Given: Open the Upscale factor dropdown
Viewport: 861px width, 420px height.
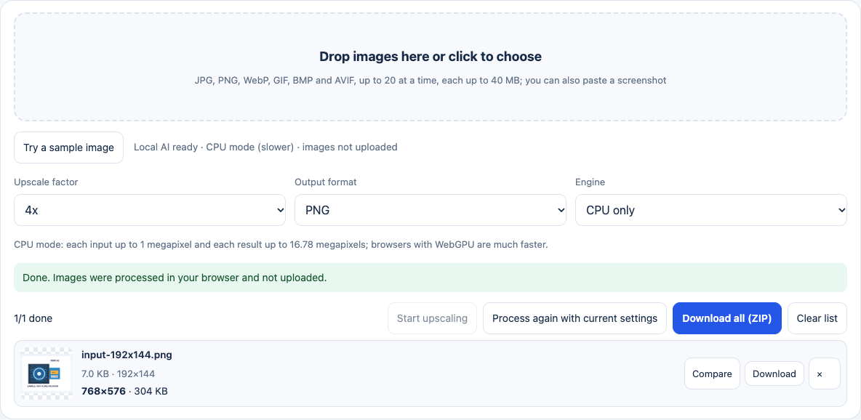Looking at the screenshot, I should click(x=150, y=210).
